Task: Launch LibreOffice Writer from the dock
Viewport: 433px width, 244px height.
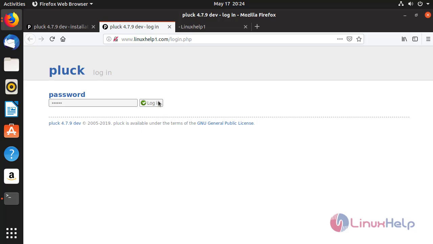Action: point(12,109)
